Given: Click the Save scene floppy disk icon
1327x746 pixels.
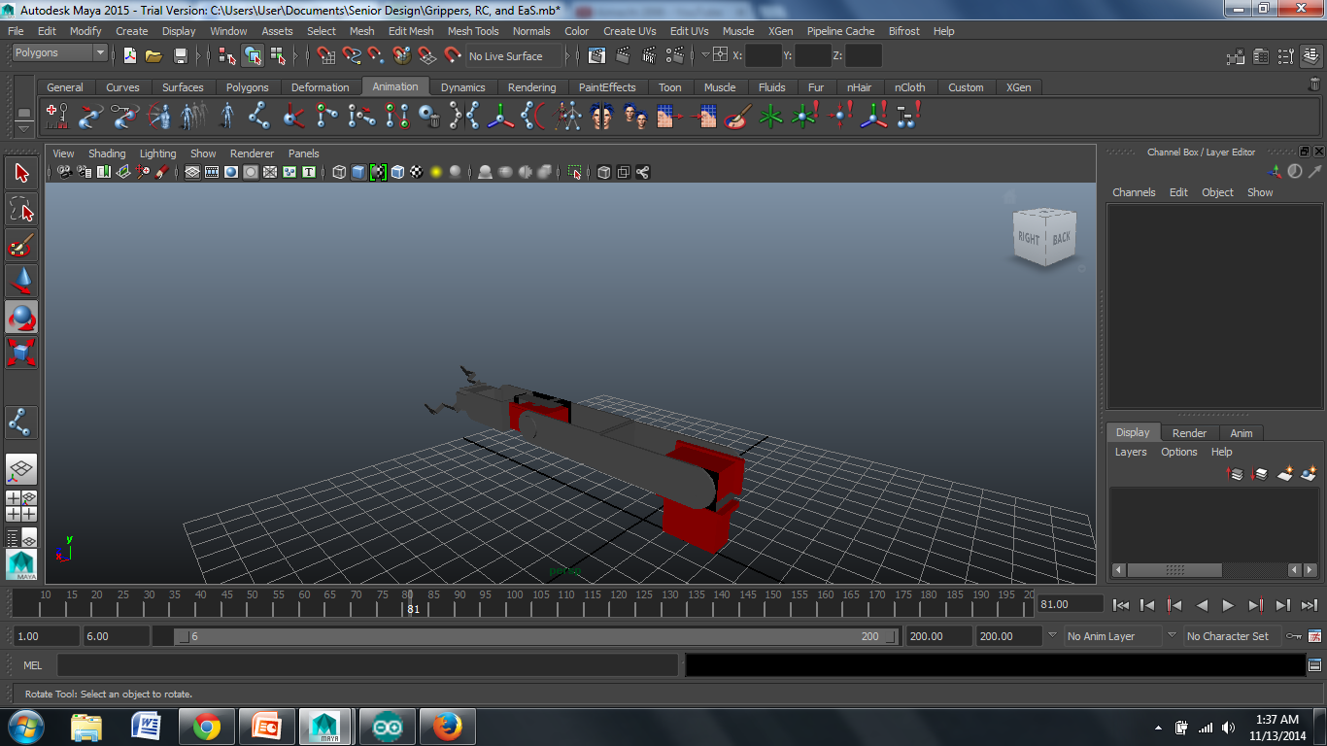Looking at the screenshot, I should [180, 55].
